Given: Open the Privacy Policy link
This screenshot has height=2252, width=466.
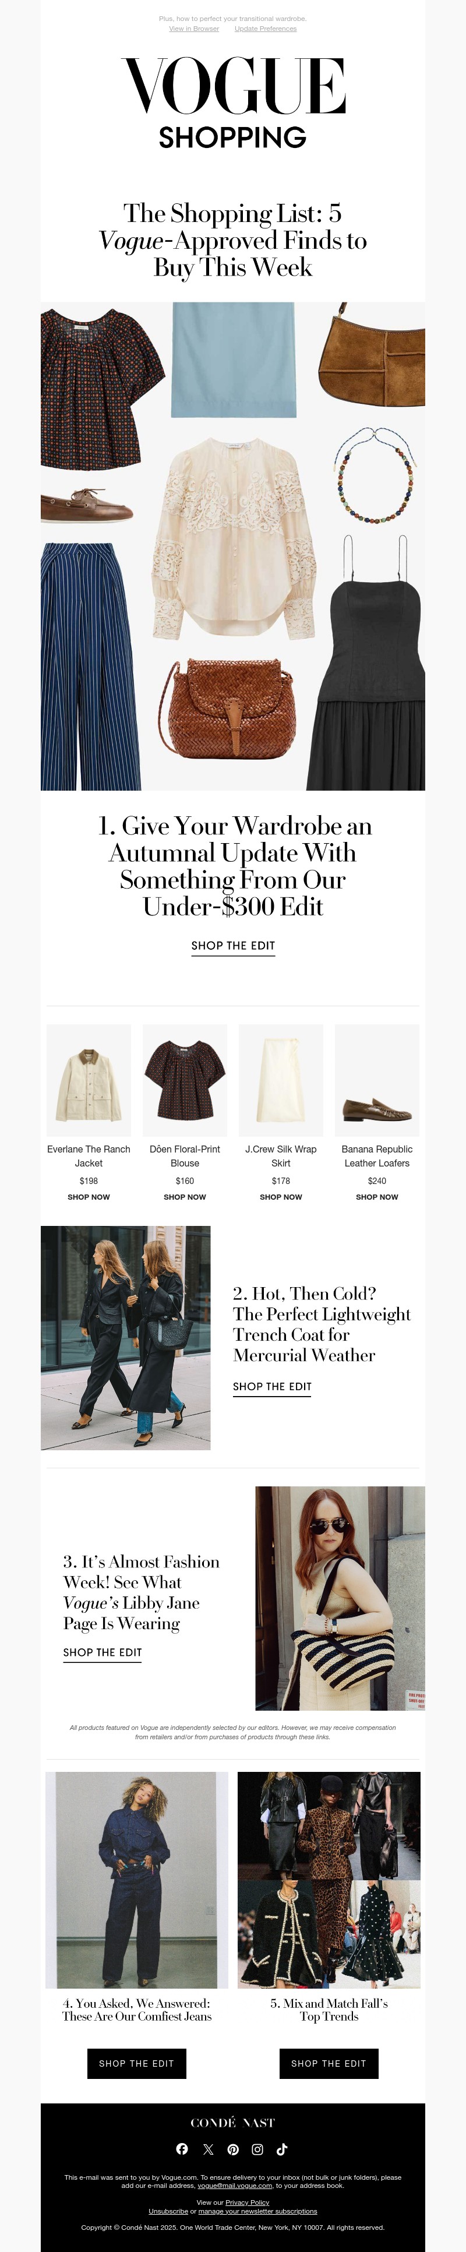Looking at the screenshot, I should click(x=248, y=2202).
